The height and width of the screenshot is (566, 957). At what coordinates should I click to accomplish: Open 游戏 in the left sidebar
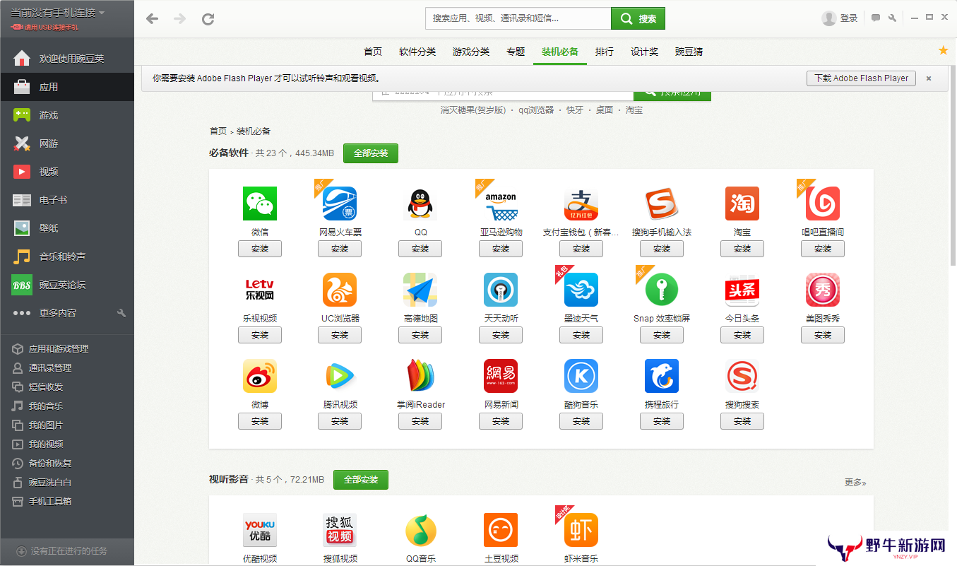[x=67, y=115]
